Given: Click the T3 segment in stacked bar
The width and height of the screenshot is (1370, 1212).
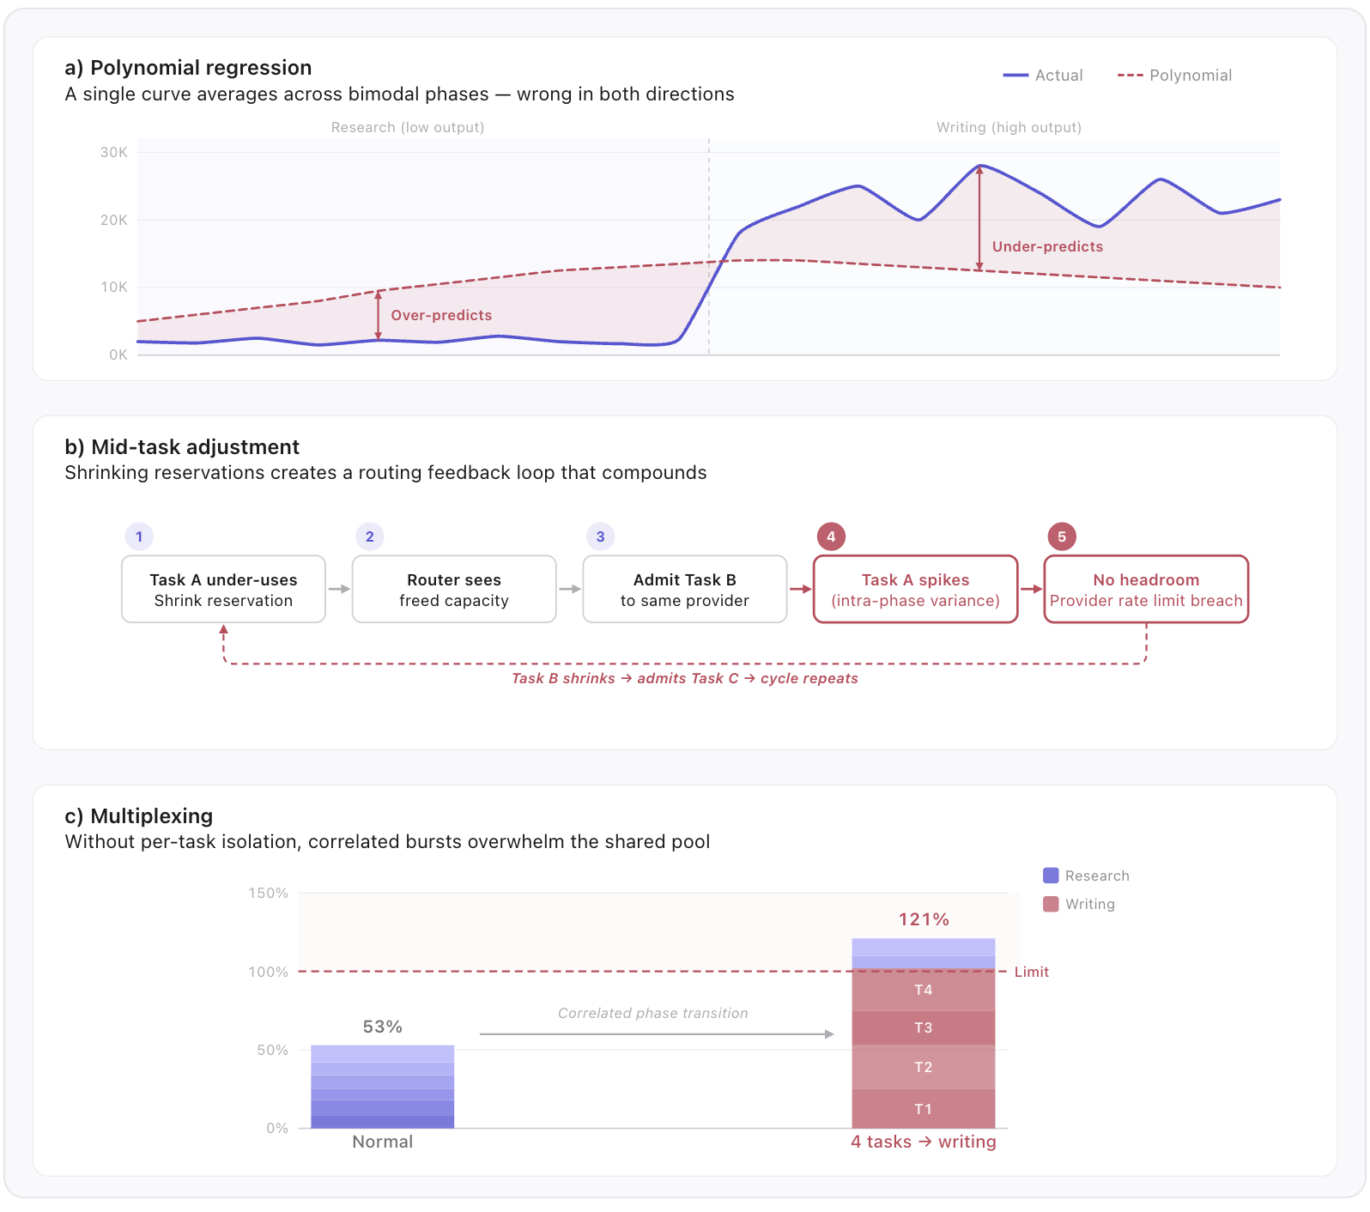Looking at the screenshot, I should tap(923, 1027).
